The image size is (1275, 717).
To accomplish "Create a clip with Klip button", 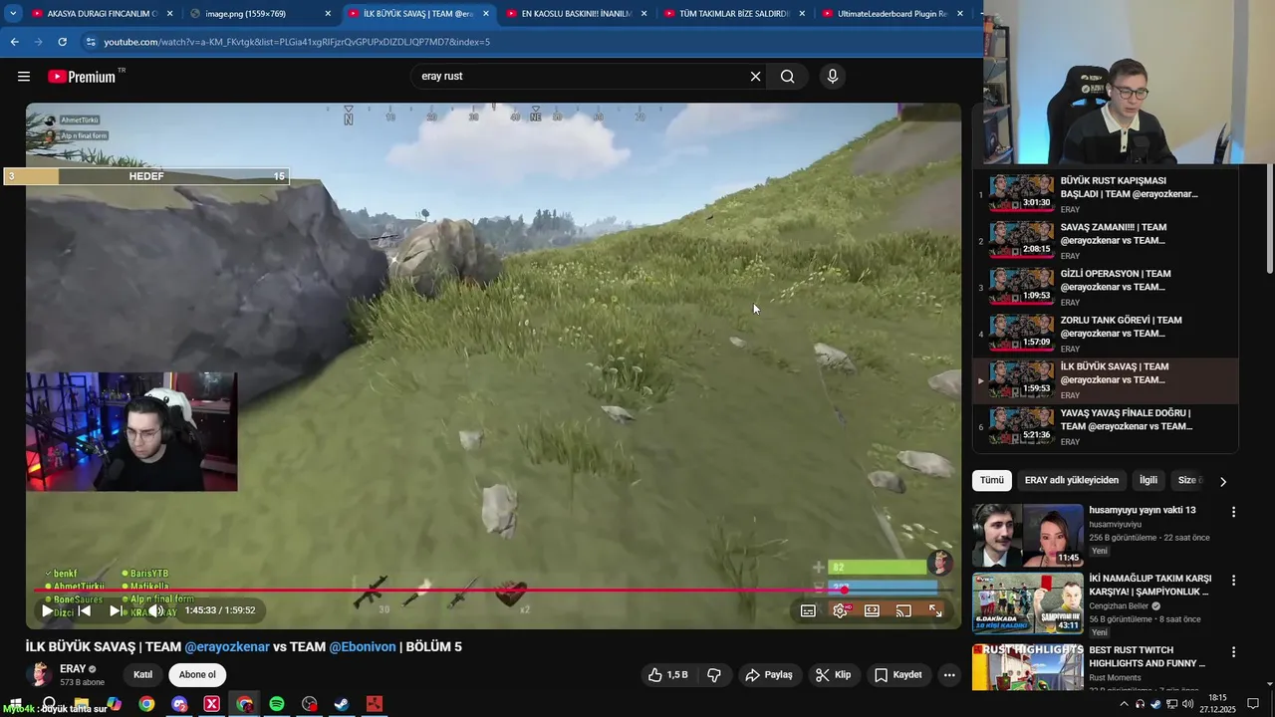I will coord(833,675).
